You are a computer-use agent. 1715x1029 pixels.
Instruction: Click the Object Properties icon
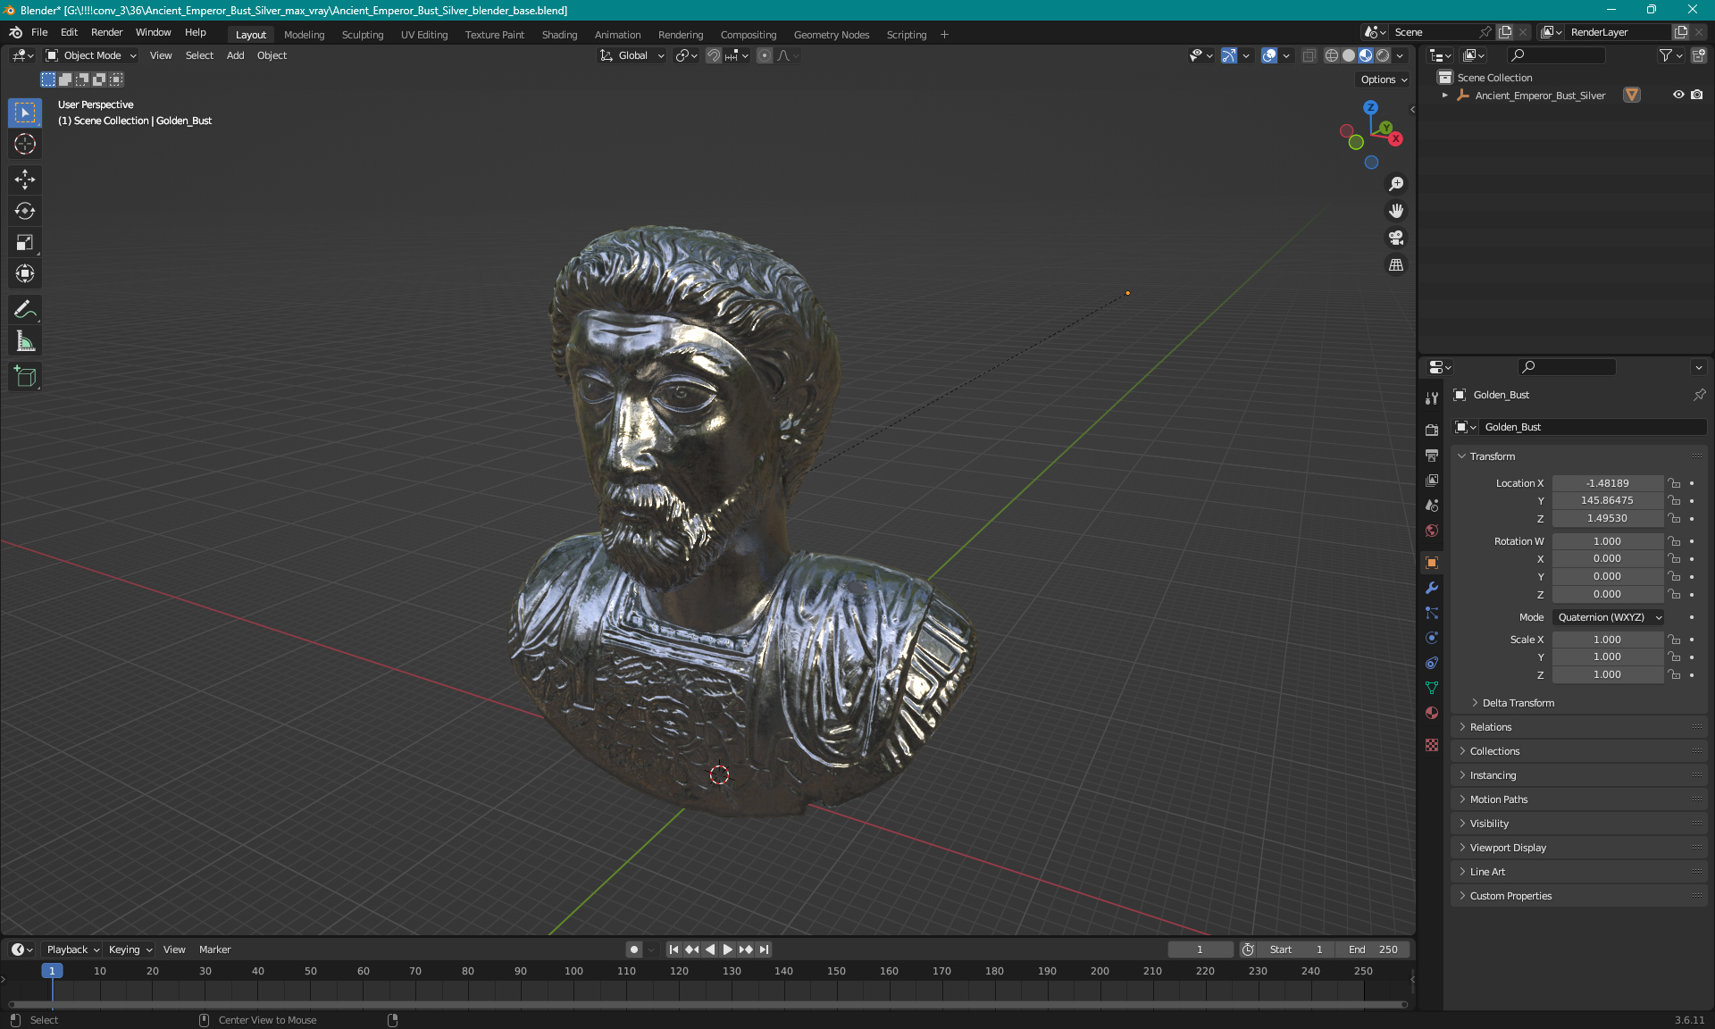(x=1432, y=562)
